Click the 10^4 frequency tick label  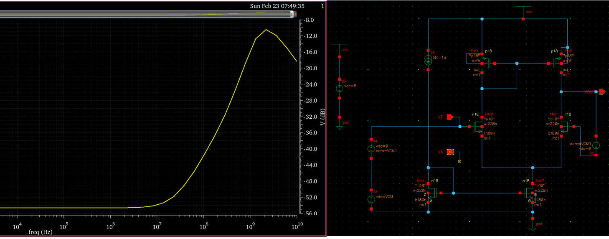18,226
